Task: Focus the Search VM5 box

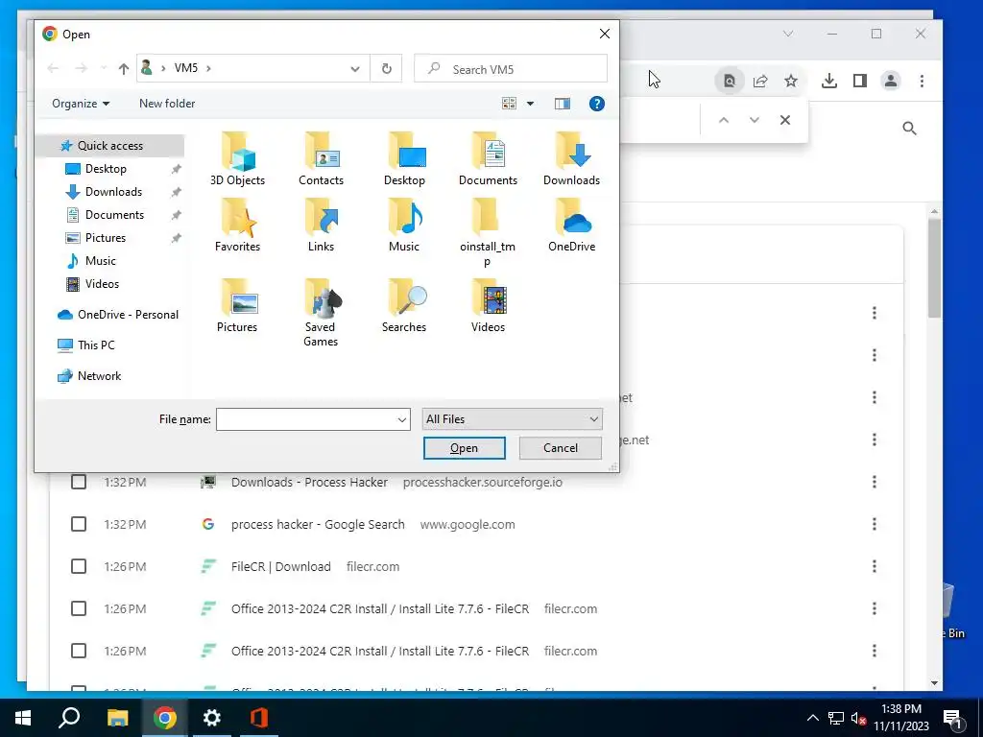Action: point(511,68)
